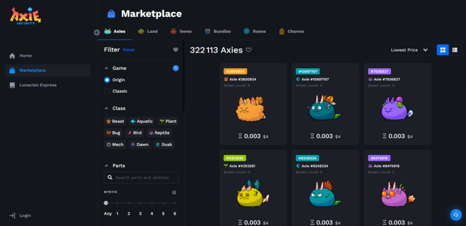Set Mystic slider to 6
Viewport: 466px width, 226px height.
point(175,203)
